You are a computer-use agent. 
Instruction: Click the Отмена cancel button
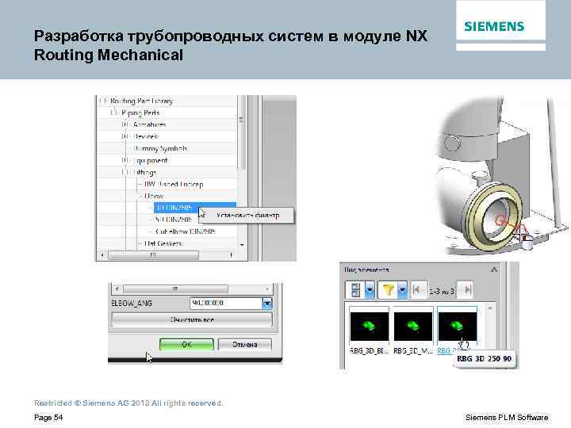pos(245,344)
